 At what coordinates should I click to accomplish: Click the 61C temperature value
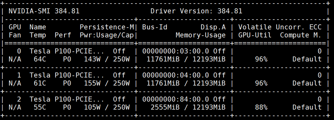point(40,83)
